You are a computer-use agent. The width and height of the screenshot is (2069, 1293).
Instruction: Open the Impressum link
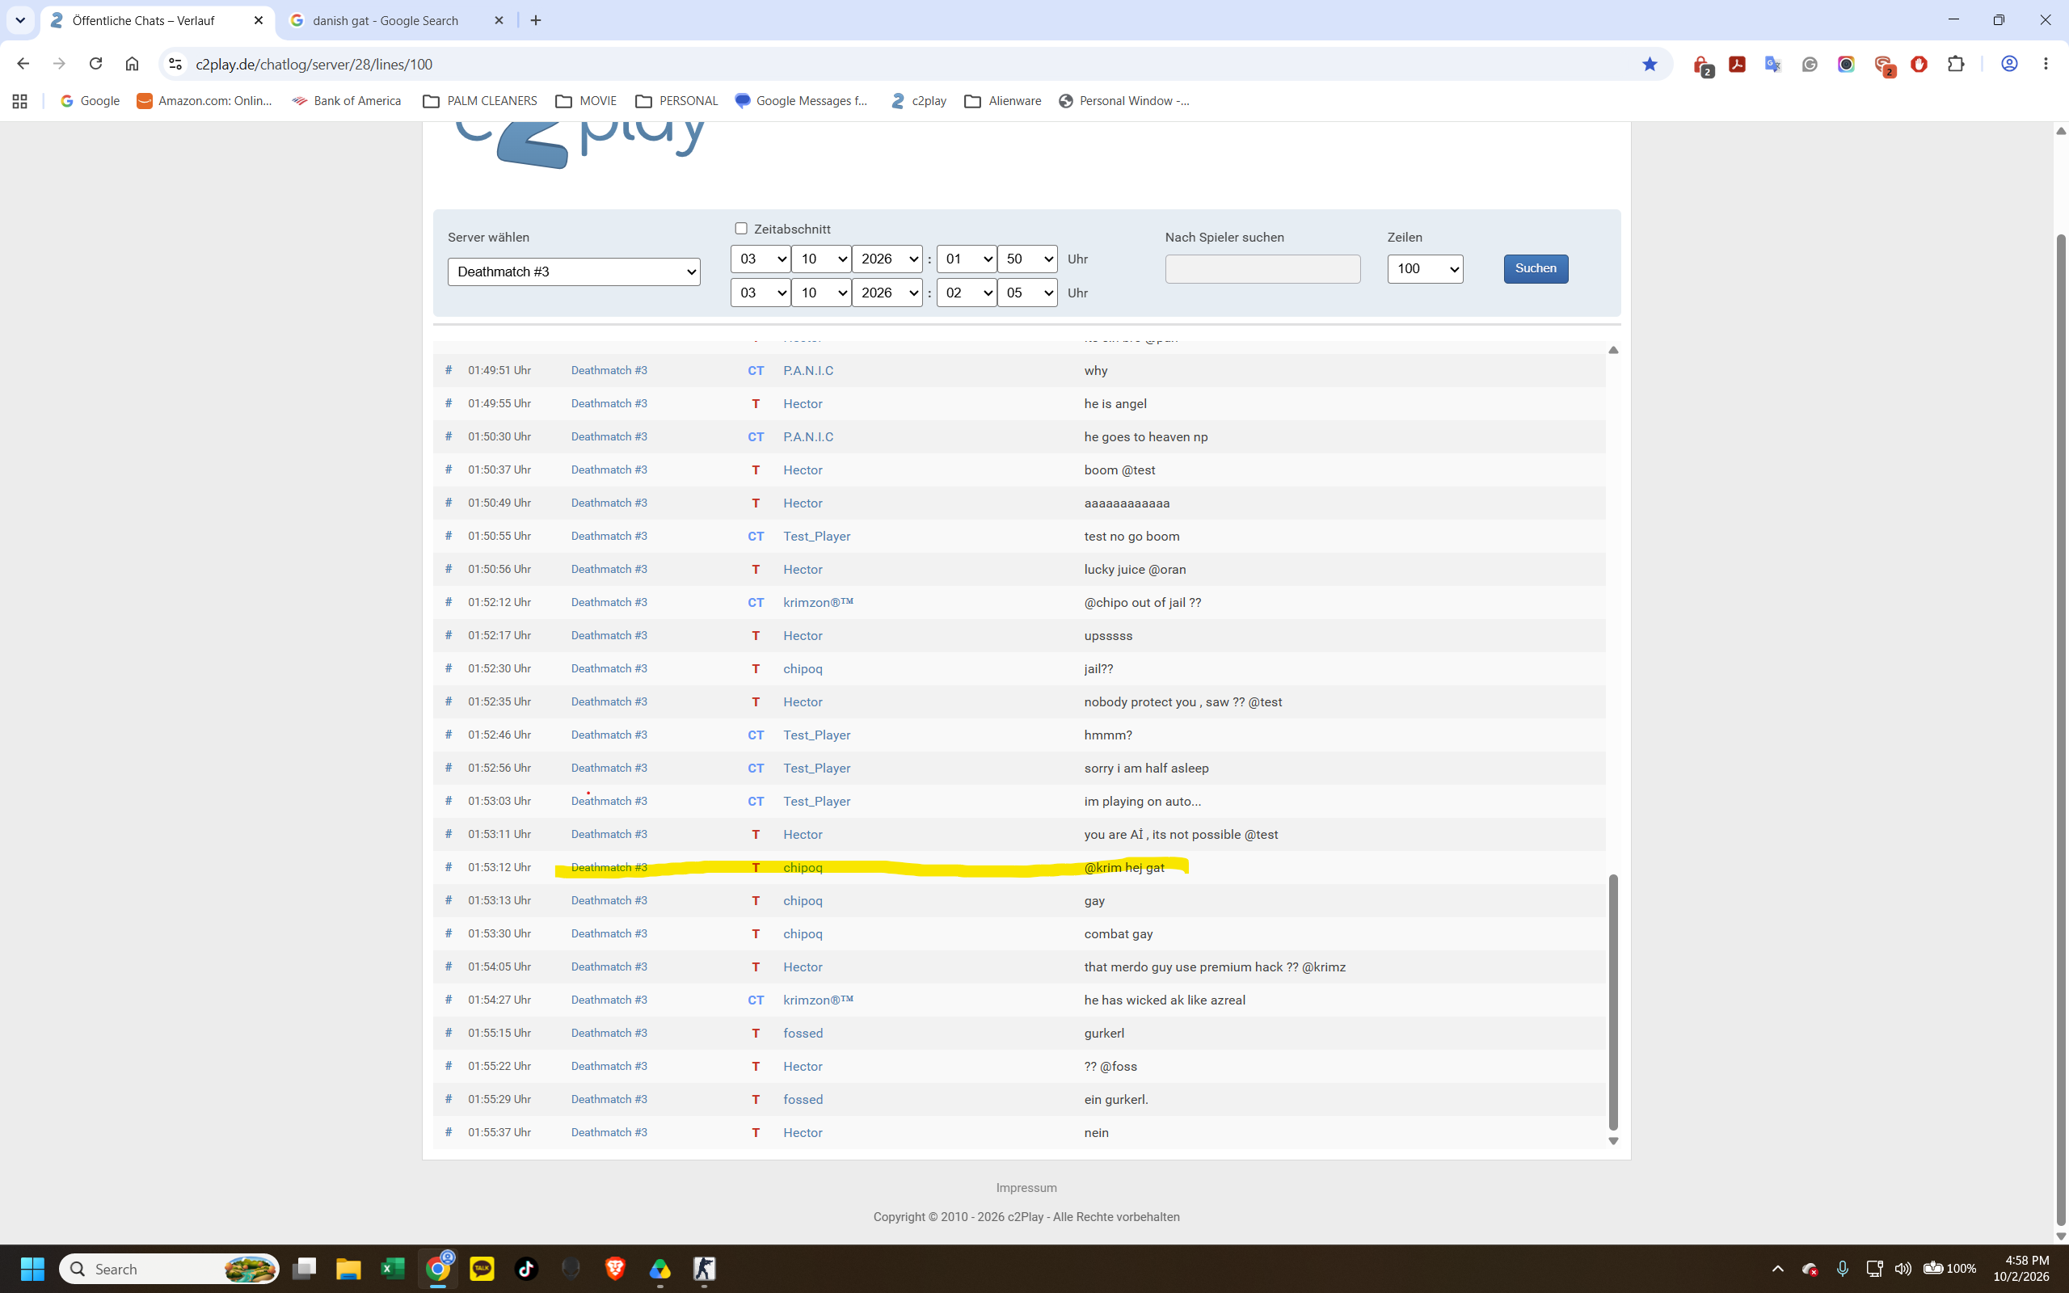tap(1026, 1187)
